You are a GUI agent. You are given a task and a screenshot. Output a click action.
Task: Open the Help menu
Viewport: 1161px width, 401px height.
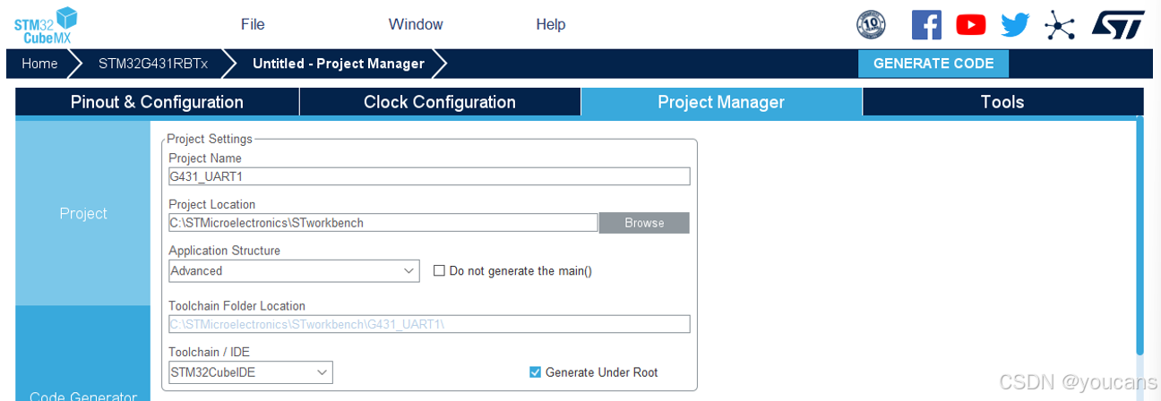551,24
